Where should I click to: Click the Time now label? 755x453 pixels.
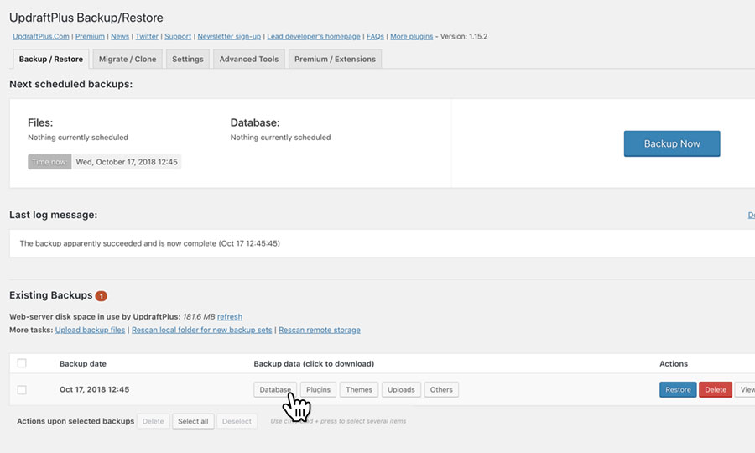click(x=49, y=162)
